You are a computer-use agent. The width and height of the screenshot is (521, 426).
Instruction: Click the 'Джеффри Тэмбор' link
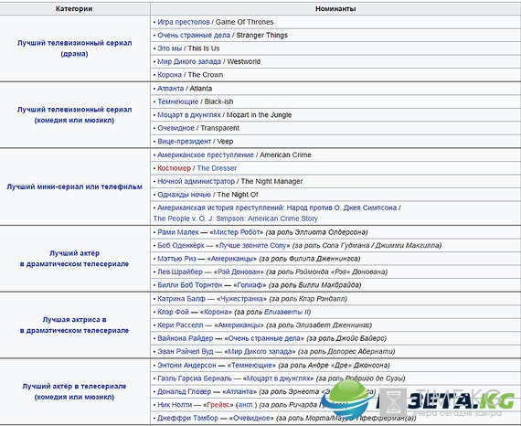[x=187, y=418]
